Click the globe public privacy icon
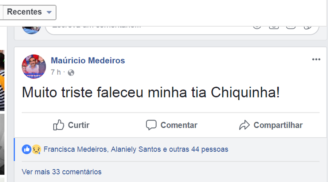Screen dimensions: 328x182 point(71,72)
